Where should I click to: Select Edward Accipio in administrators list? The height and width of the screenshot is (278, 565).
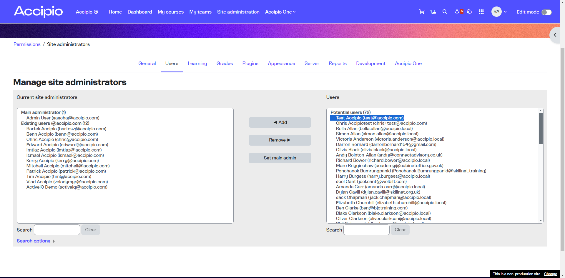pyautogui.click(x=67, y=145)
